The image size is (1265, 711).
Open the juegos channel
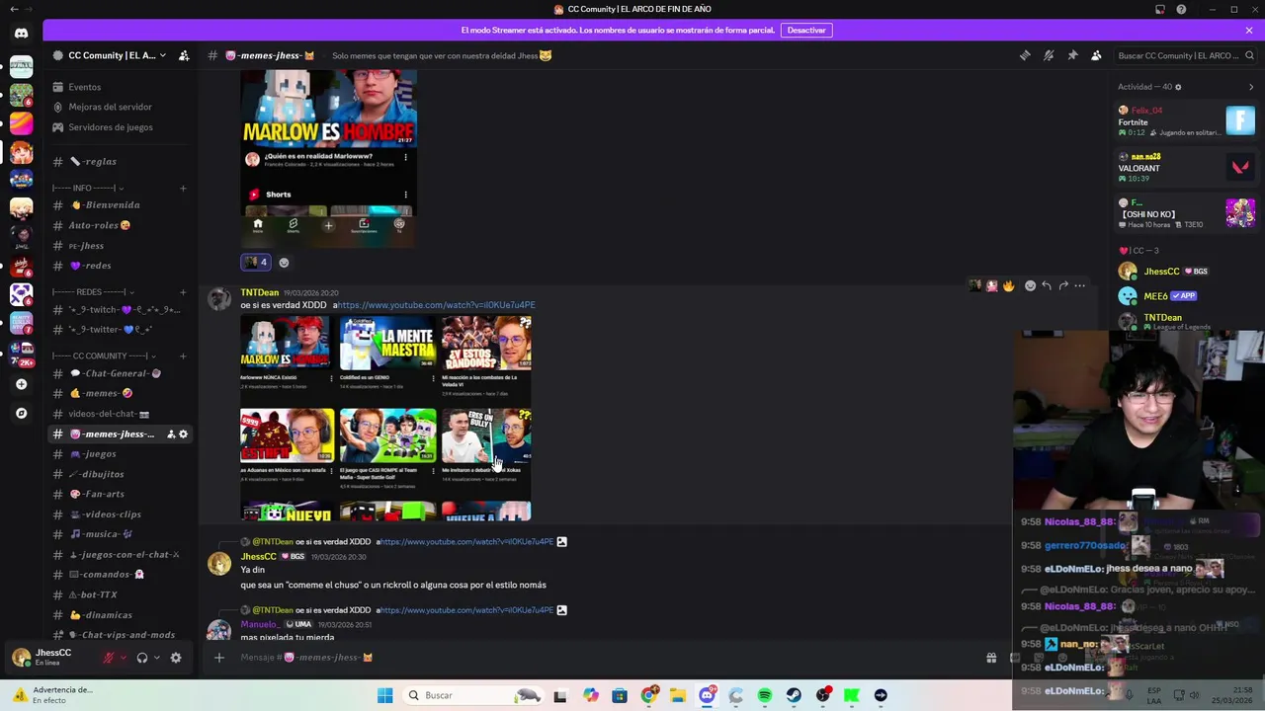(120, 454)
